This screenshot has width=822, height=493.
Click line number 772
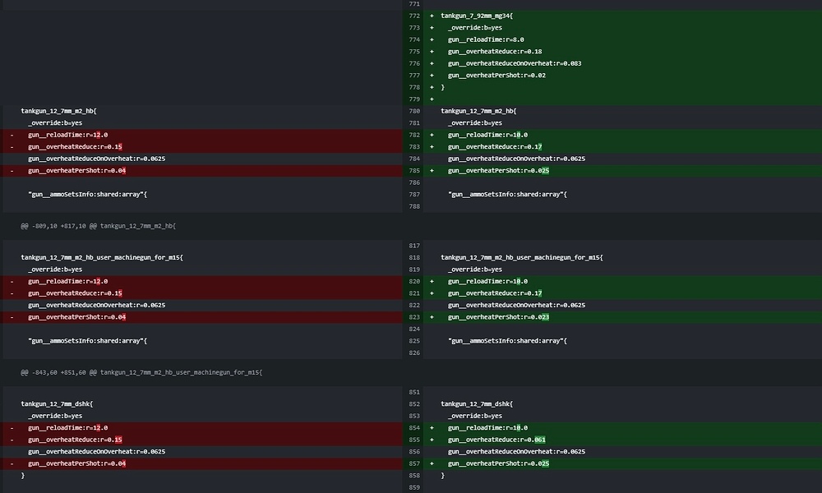tap(414, 16)
